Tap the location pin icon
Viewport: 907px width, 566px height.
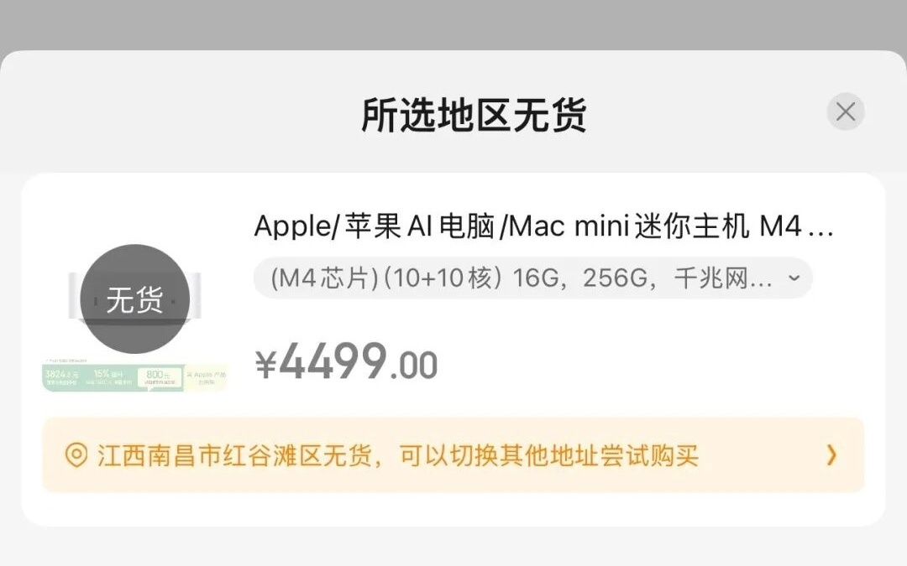coord(76,455)
